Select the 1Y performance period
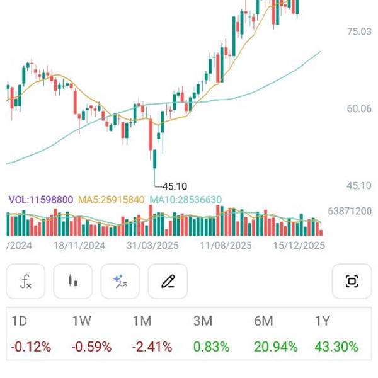 322,321
